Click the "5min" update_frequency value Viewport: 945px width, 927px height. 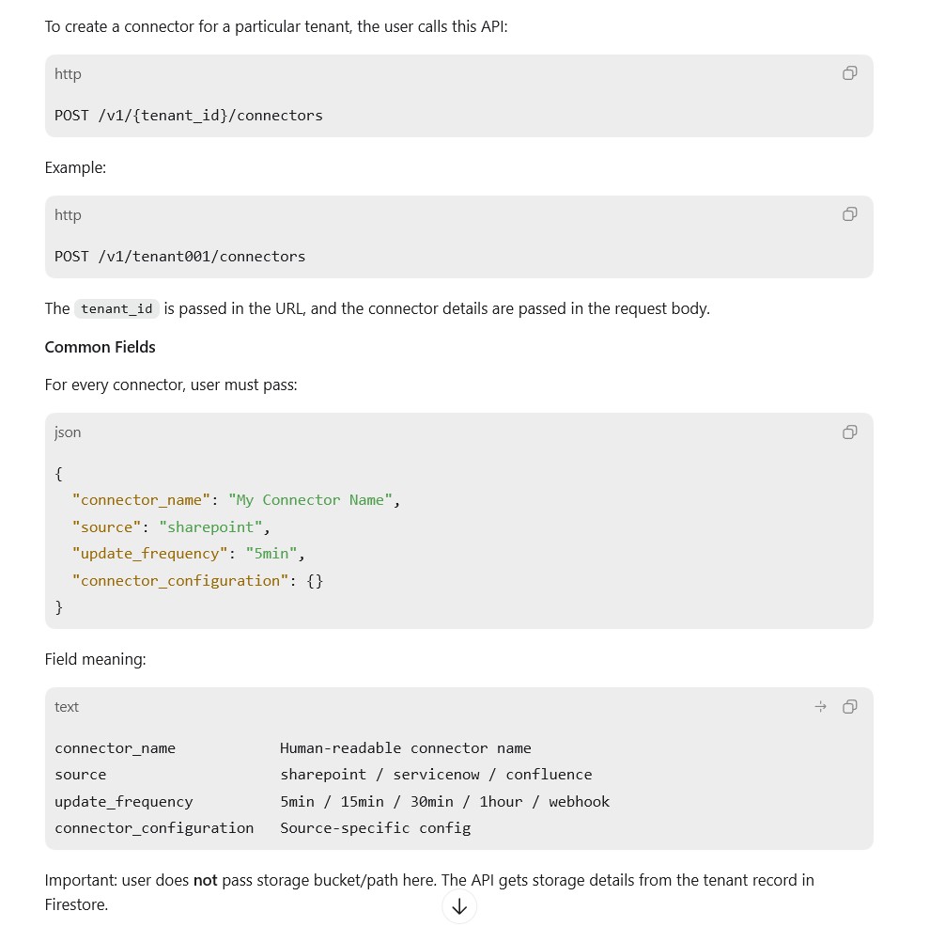click(x=271, y=554)
